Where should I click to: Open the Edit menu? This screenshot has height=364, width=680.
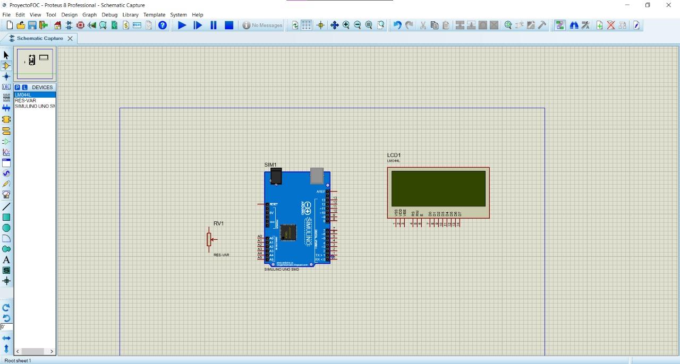[20, 15]
